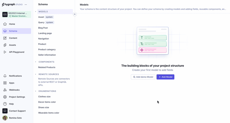Open Apps in the sidebar
This screenshot has height=123, width=230.
tap(11, 83)
